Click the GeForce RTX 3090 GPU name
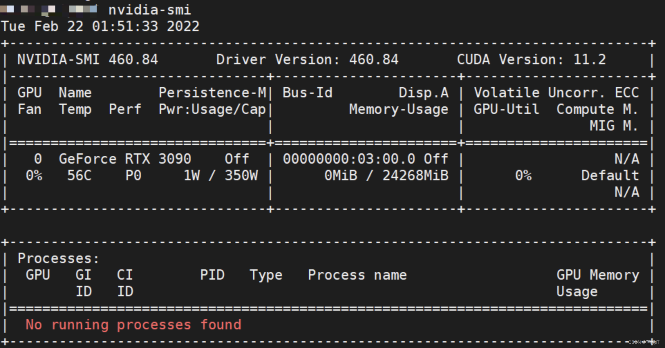Image resolution: width=665 pixels, height=348 pixels. [125, 159]
